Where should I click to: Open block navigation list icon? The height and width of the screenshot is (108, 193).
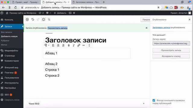[49, 19]
